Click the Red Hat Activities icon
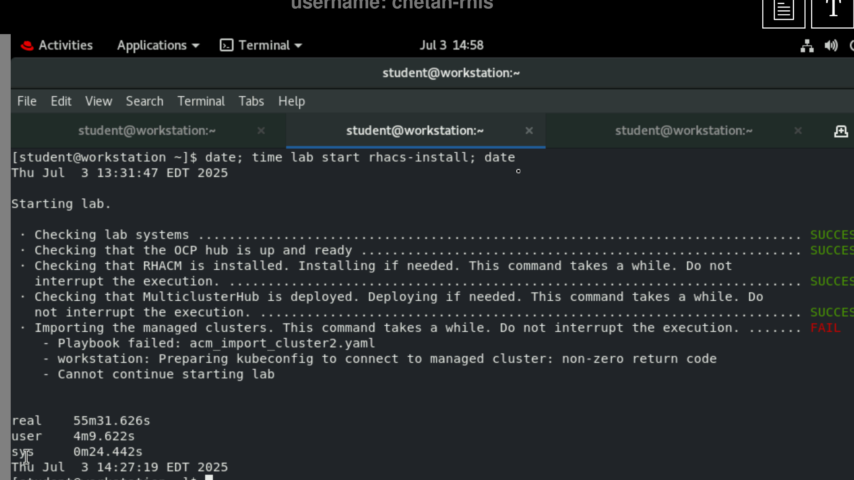This screenshot has width=854, height=480. (27, 46)
